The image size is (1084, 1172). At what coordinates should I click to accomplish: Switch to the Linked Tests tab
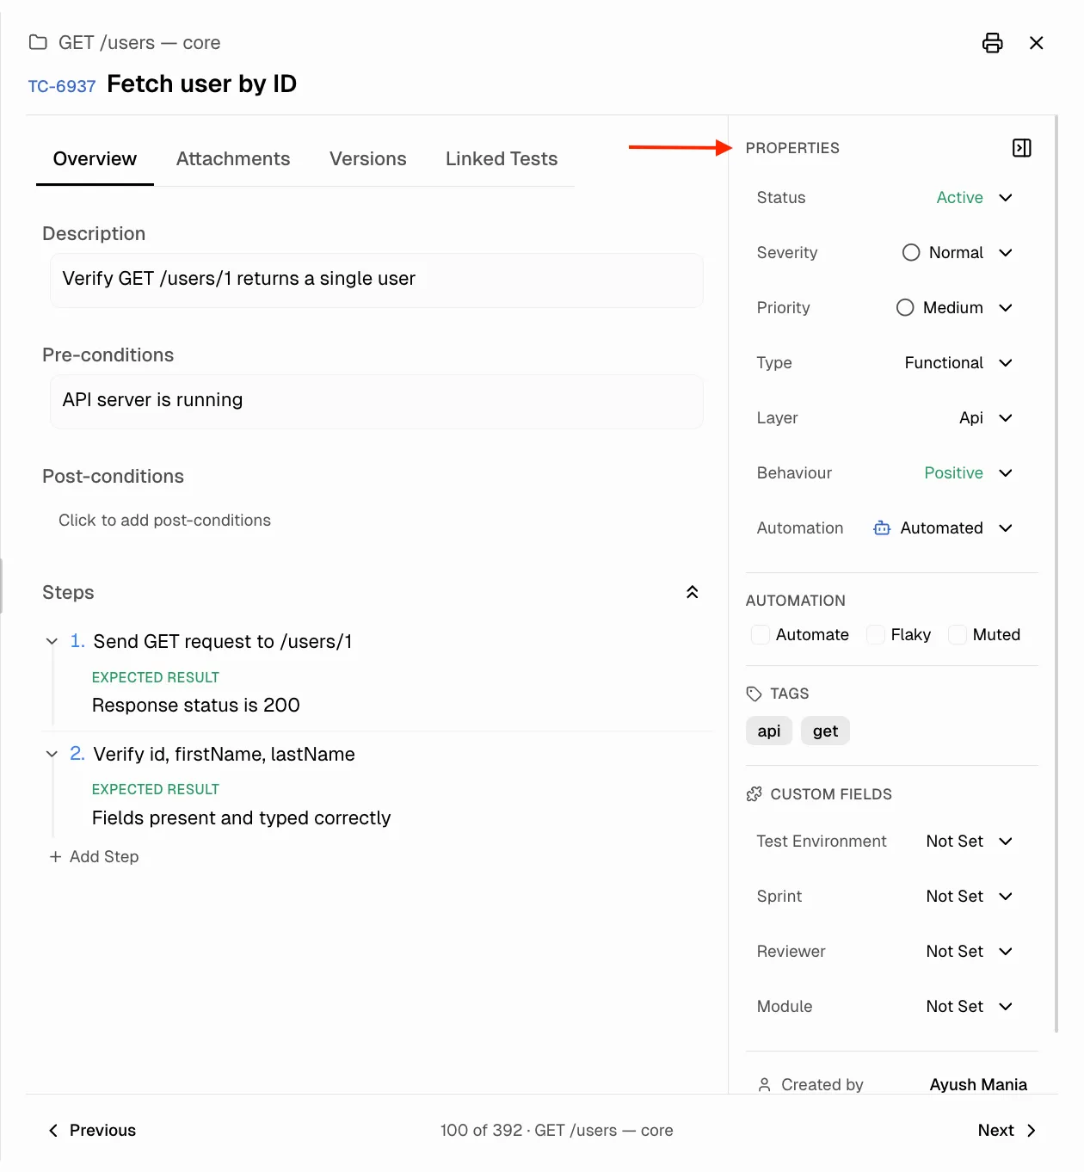[502, 158]
